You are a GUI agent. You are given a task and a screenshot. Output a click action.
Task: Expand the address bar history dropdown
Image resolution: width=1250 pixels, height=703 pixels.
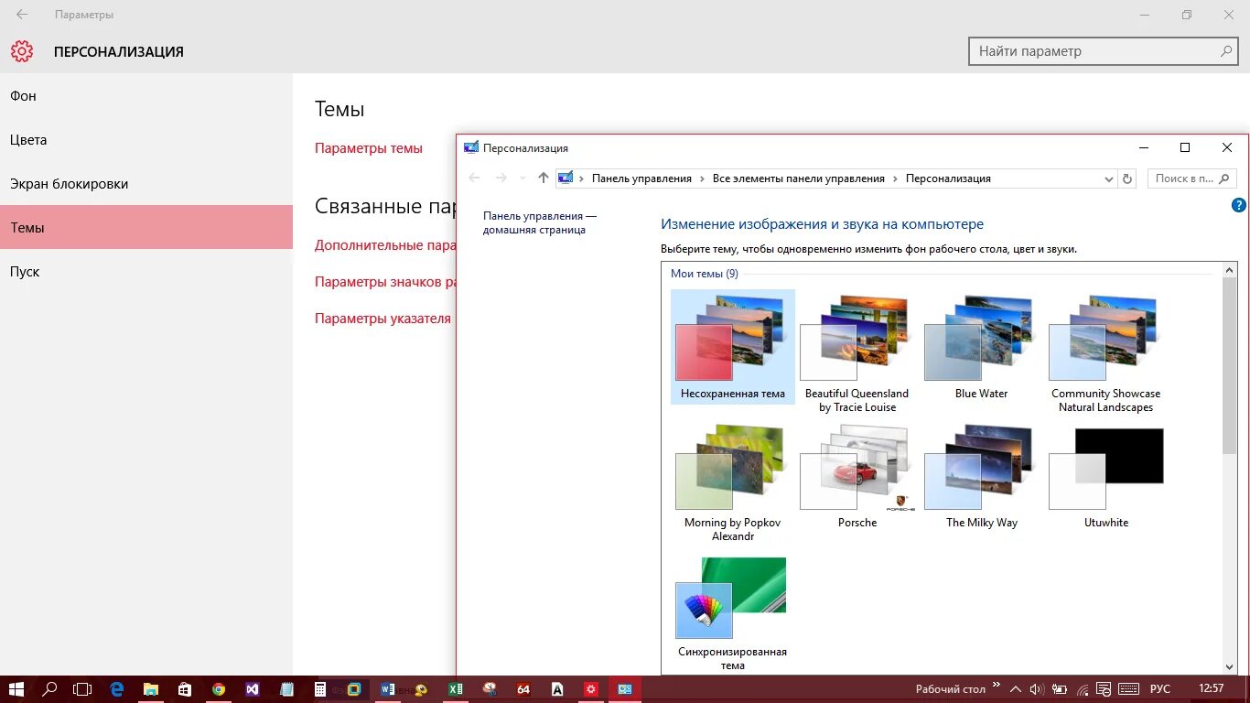coord(1109,179)
